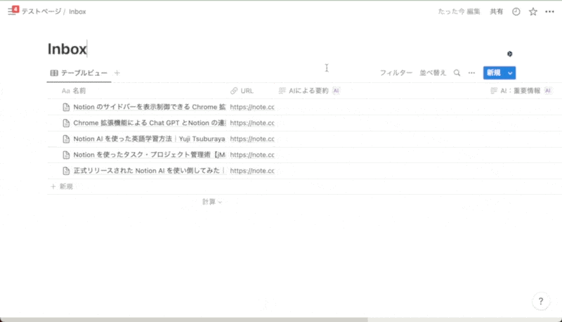Open database view options ellipsis

pos(471,73)
